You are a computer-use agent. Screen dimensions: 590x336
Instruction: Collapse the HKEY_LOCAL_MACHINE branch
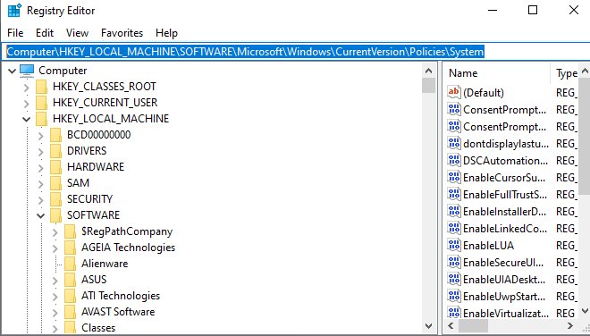point(26,119)
